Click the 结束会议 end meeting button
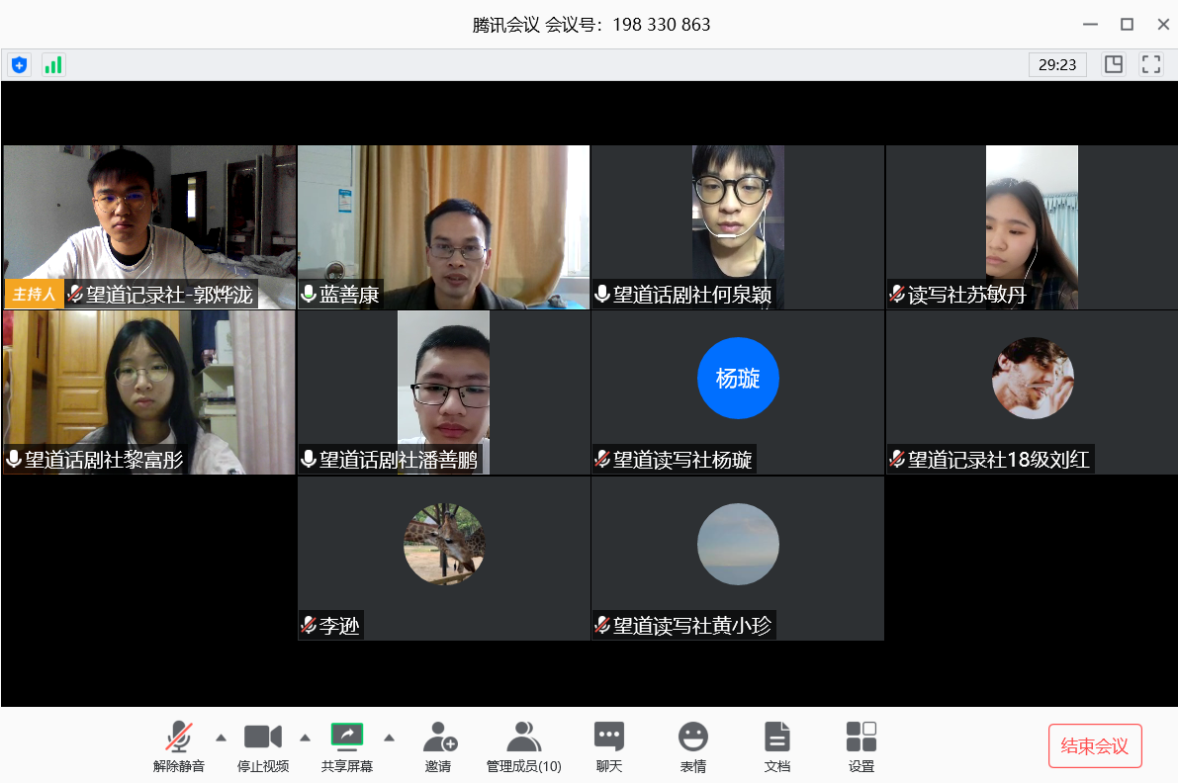This screenshot has width=1178, height=783. tap(1095, 745)
